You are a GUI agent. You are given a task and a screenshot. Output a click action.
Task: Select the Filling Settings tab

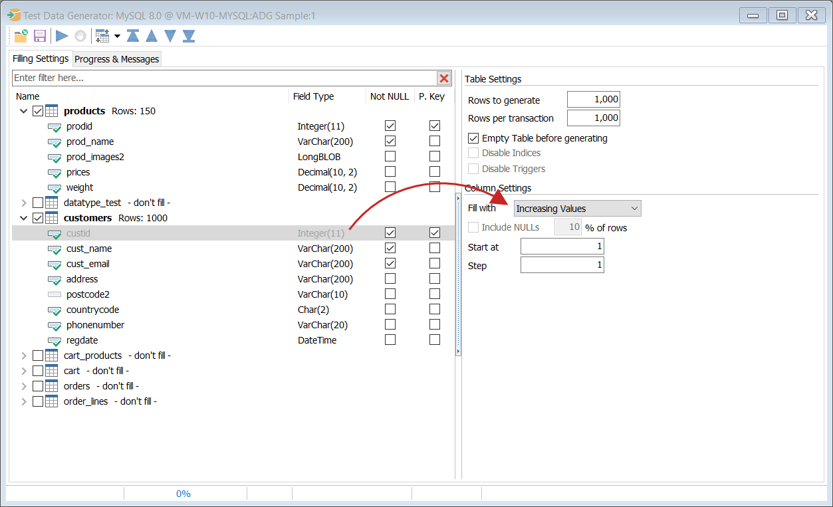click(41, 58)
